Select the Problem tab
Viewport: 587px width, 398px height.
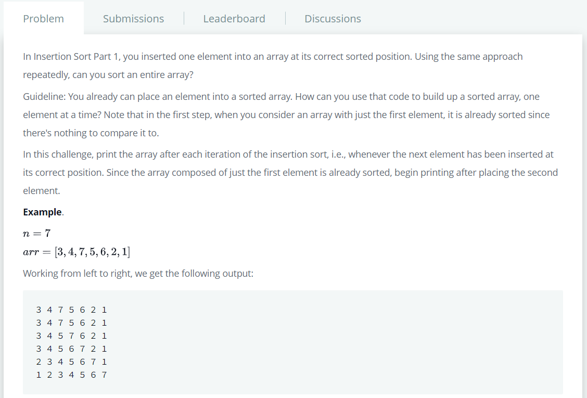(43, 18)
